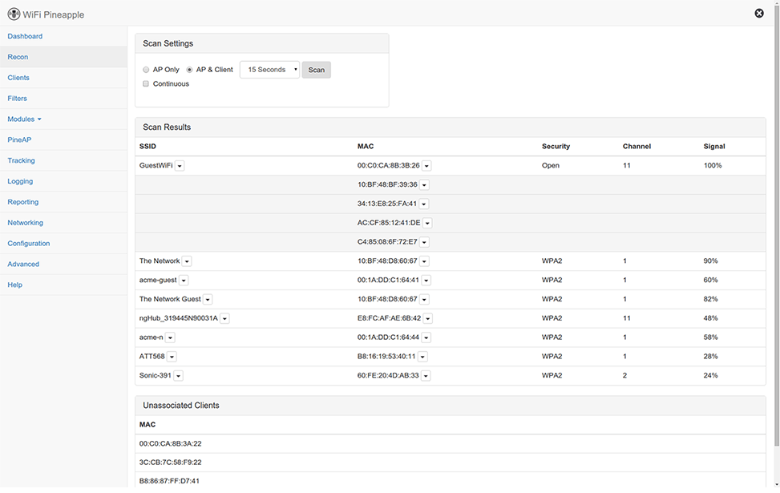Click unassociated client 3C:CB:7C:58:F9:22
The height and width of the screenshot is (493, 780).
pos(170,463)
